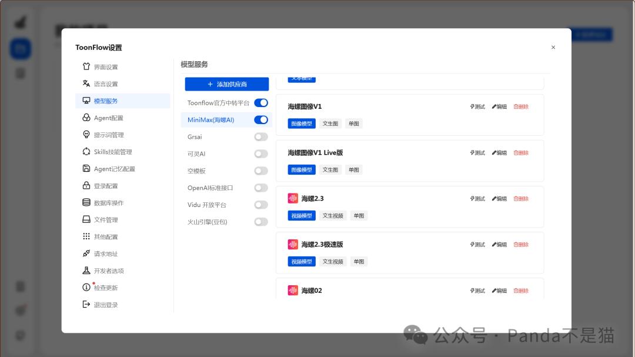Image resolution: width=635 pixels, height=357 pixels.
Task: Edit the 海螺02 model
Action: click(499, 291)
